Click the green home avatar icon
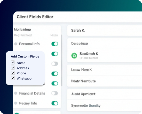 [74, 55]
